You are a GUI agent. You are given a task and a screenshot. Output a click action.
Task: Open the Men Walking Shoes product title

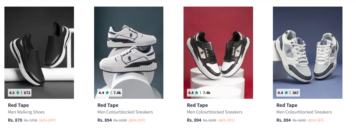[26, 112]
